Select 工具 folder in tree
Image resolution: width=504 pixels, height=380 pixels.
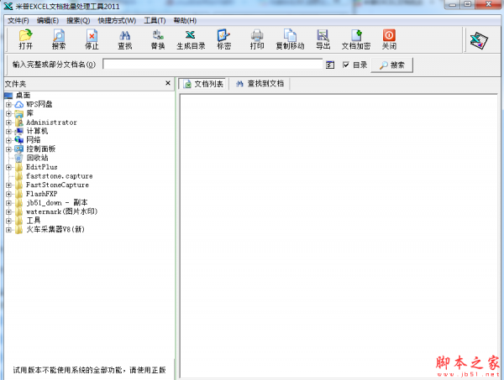point(34,221)
